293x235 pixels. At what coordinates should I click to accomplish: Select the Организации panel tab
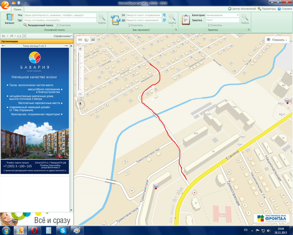[10, 41]
